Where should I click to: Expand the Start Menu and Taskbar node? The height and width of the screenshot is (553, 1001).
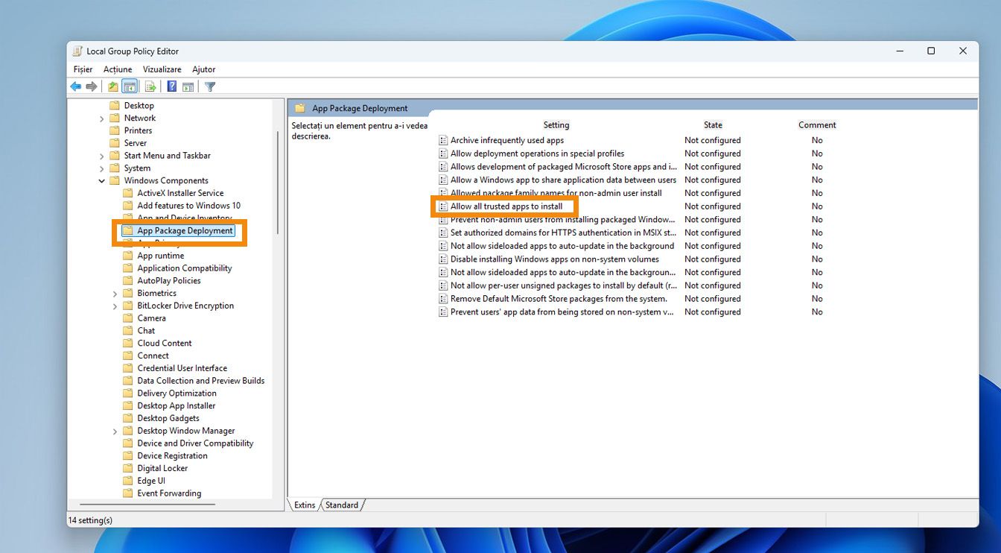(102, 156)
